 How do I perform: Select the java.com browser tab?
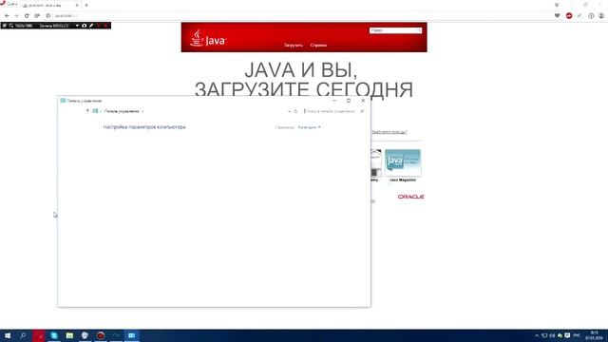pos(50,5)
